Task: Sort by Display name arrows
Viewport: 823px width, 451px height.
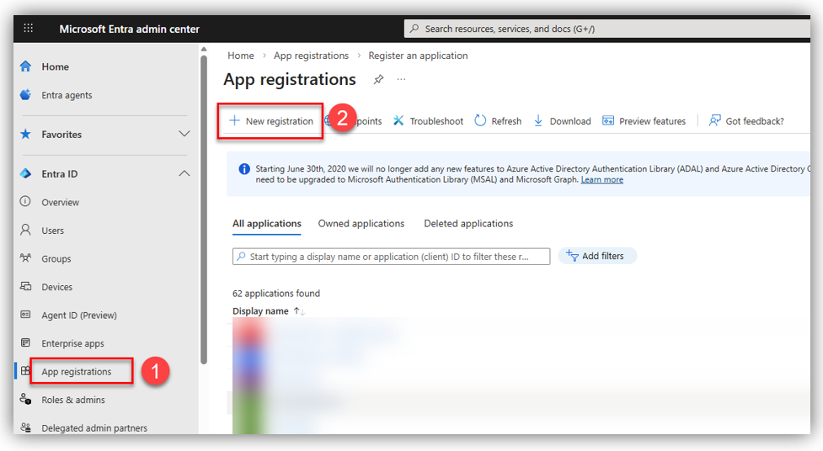Action: point(299,311)
